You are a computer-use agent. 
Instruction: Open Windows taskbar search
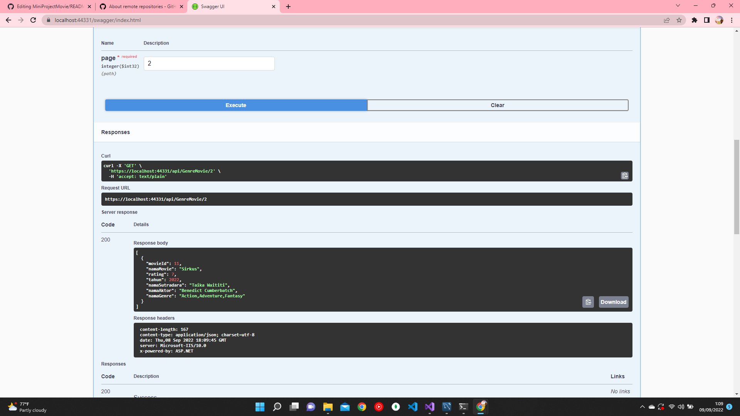click(x=277, y=407)
